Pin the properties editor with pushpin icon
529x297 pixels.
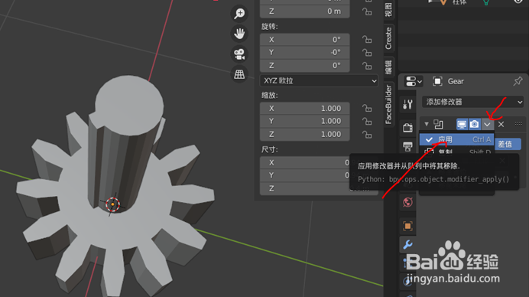[x=518, y=81]
